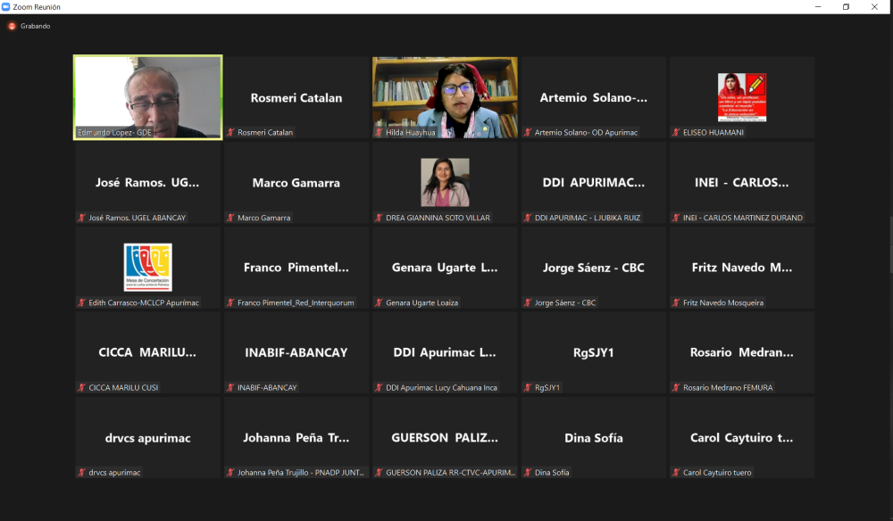Restore down the Zoom meeting window
The image size is (893, 521).
(846, 6)
